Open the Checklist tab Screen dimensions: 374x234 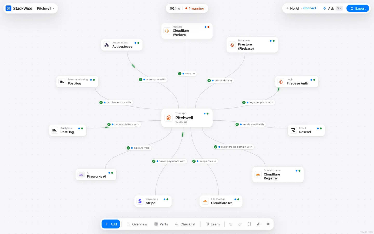coord(185,224)
